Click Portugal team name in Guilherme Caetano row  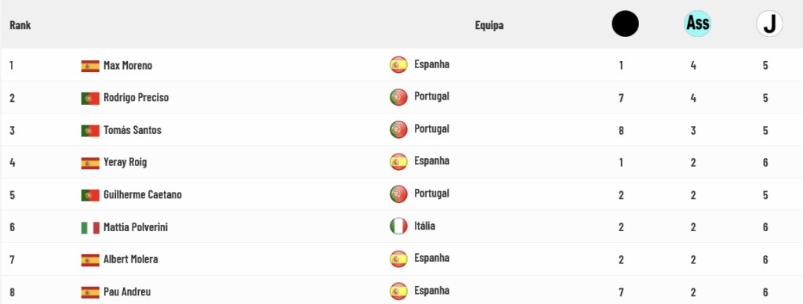tap(432, 194)
